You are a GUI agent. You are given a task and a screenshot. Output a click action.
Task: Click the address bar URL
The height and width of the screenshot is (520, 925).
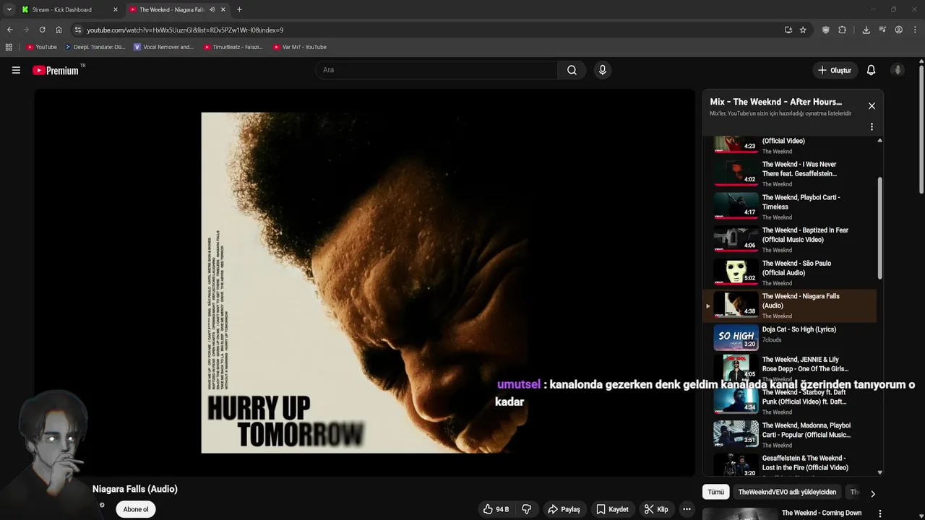point(185,30)
